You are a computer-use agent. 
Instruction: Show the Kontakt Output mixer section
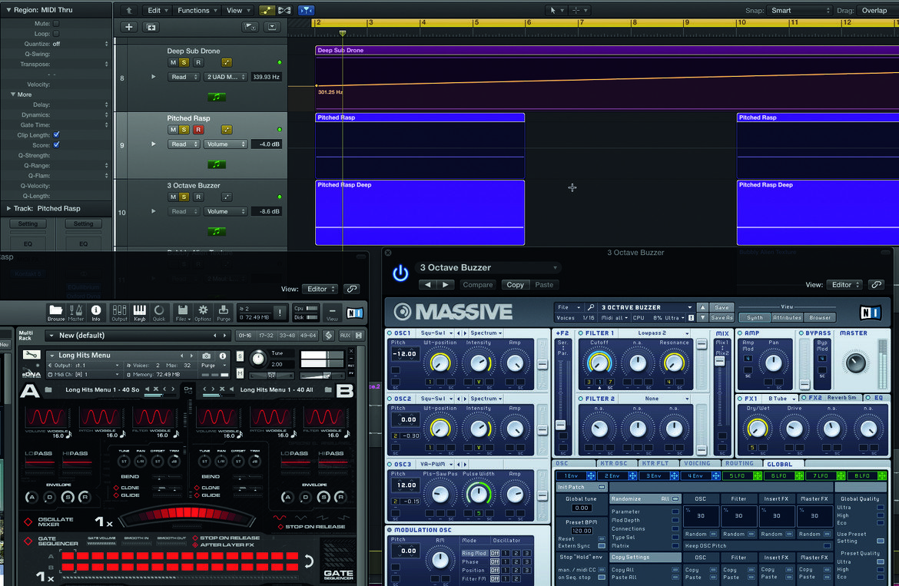pyautogui.click(x=119, y=313)
